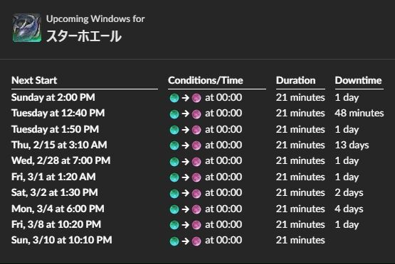Click the Next Start column header
This screenshot has width=395, height=264.
click(x=34, y=80)
